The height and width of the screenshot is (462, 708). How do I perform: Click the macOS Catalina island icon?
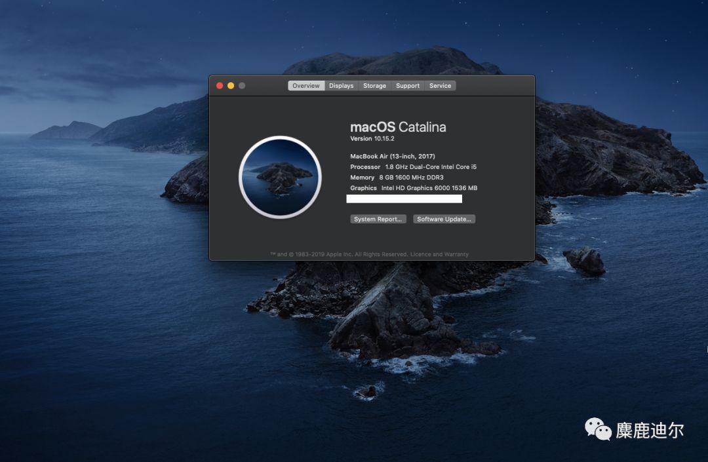tap(280, 178)
